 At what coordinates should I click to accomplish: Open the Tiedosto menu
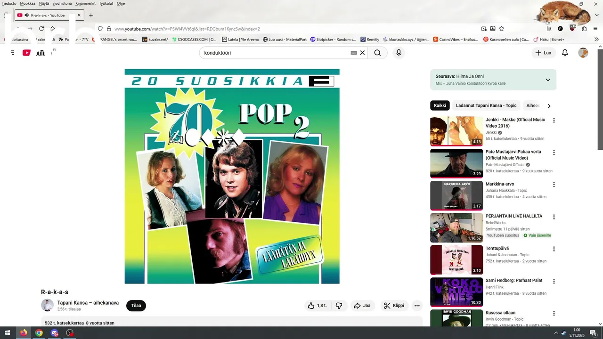click(x=9, y=3)
